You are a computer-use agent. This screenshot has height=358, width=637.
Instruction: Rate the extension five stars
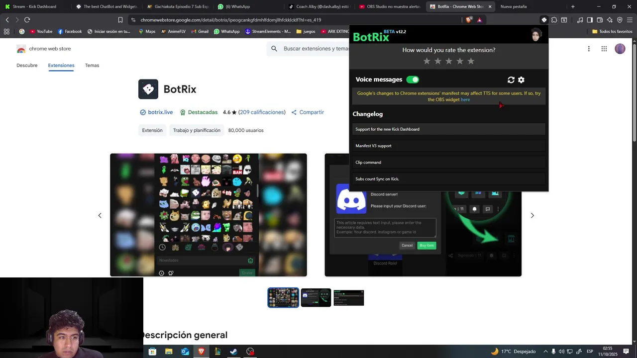click(x=471, y=61)
